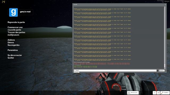Open the Démos menu entry
The width and height of the screenshot is (170, 95).
click(x=11, y=42)
